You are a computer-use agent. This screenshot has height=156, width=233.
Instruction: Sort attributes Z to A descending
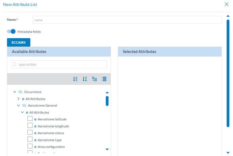(x=85, y=79)
